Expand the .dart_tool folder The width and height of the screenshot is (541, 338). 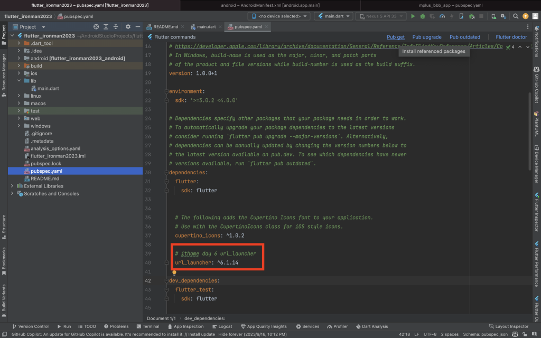coord(19,43)
